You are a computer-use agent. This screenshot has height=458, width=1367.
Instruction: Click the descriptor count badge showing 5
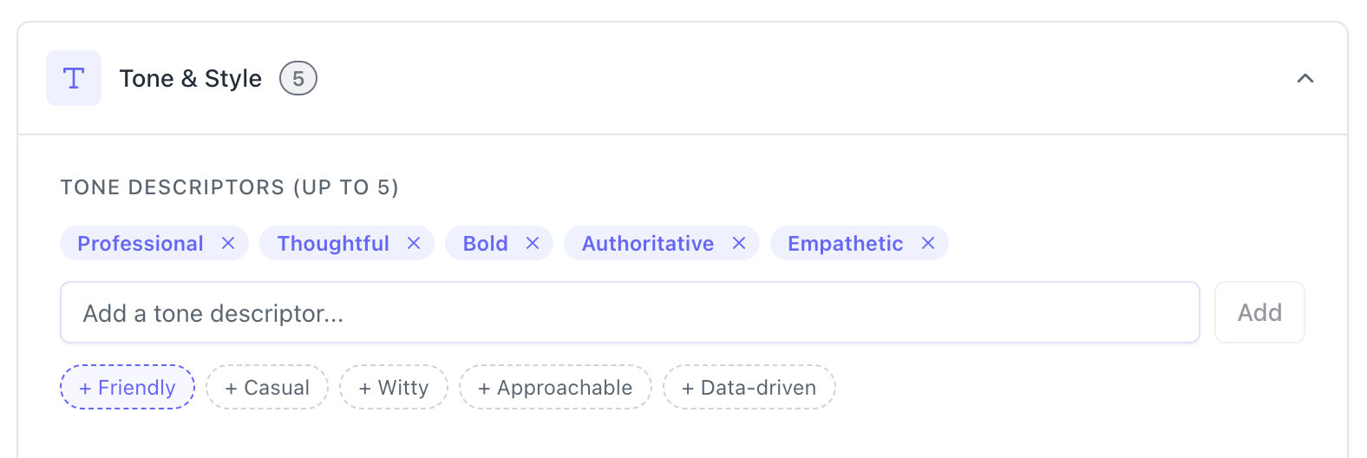[x=298, y=79]
